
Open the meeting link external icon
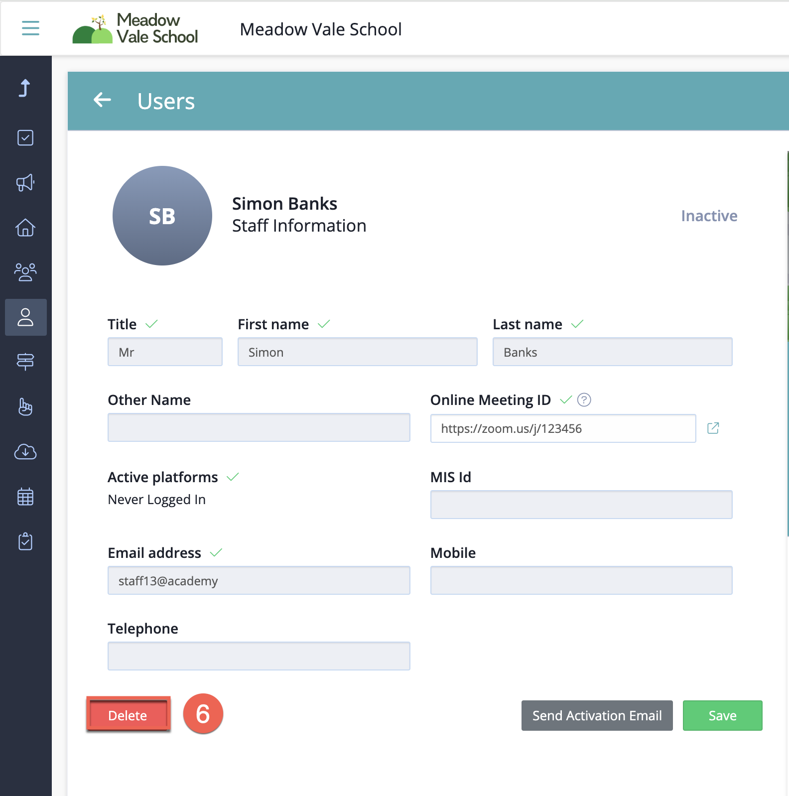click(x=713, y=428)
